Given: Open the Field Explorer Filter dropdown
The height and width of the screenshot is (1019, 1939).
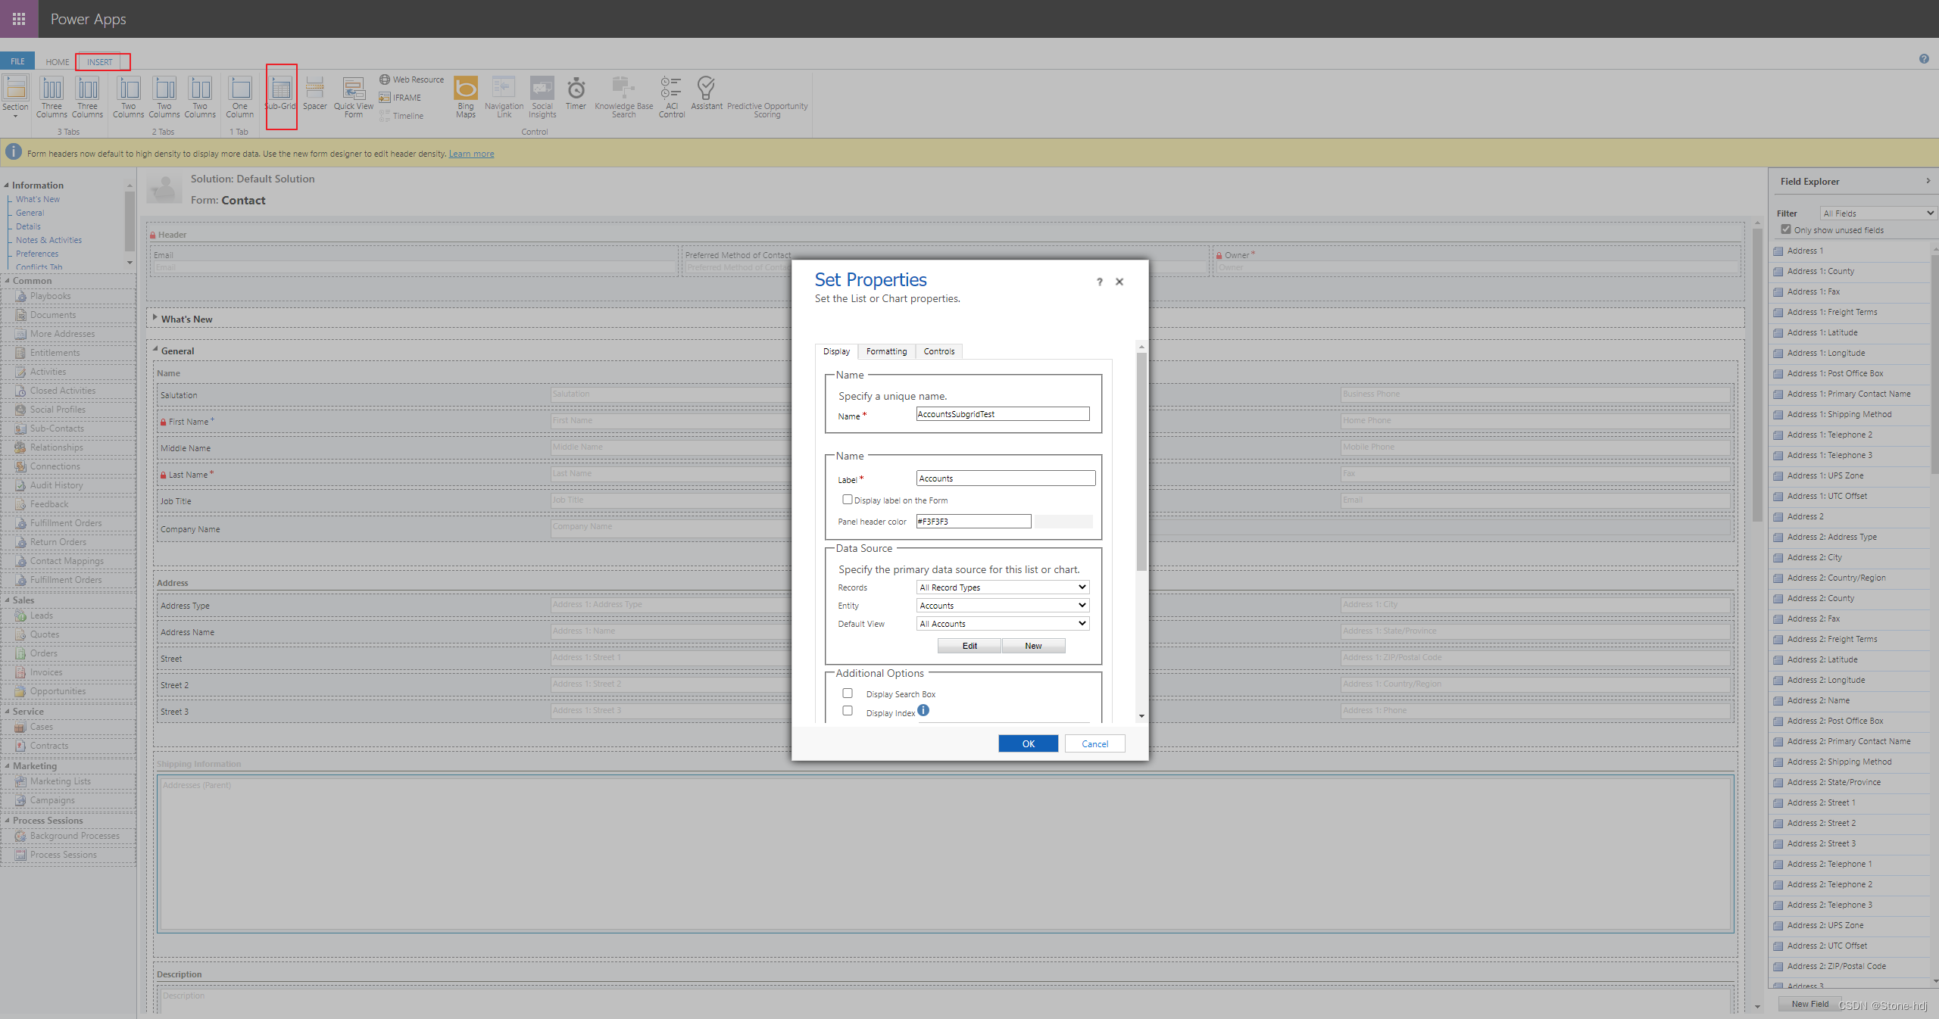Looking at the screenshot, I should (x=1878, y=213).
